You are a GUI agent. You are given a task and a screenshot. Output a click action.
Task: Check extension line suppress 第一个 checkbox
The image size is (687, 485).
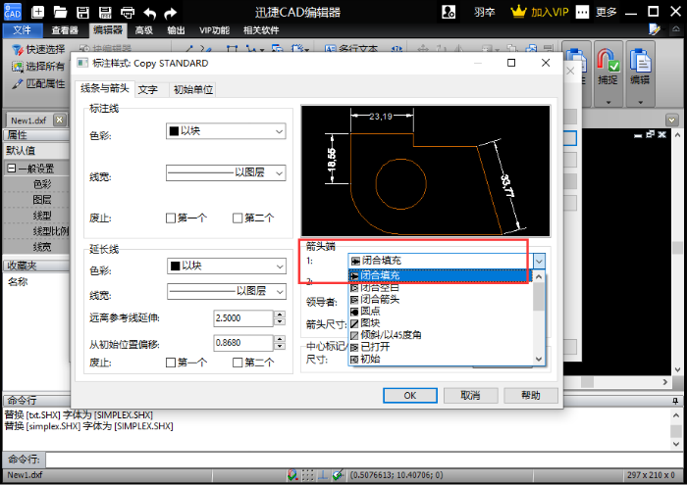point(171,363)
